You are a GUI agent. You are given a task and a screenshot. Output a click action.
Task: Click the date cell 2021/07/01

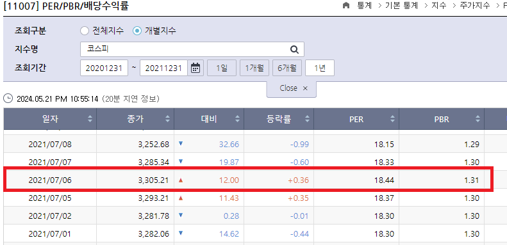tap(50, 233)
